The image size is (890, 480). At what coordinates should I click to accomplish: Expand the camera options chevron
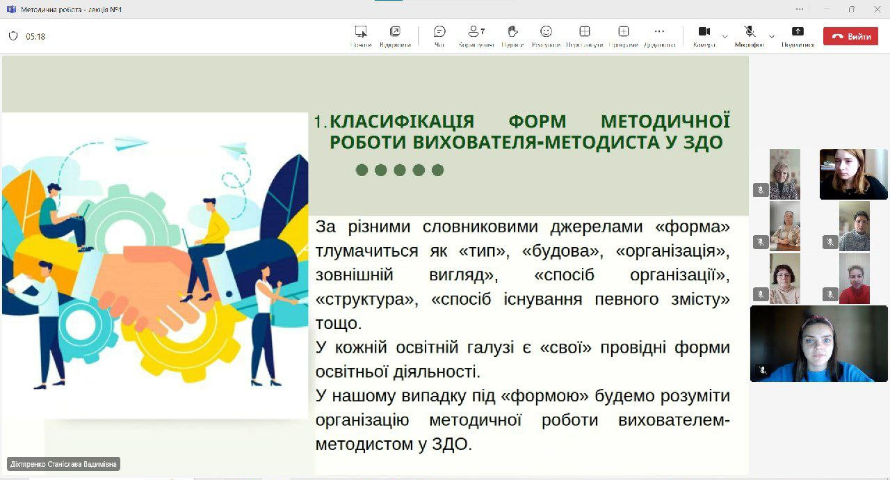click(725, 36)
